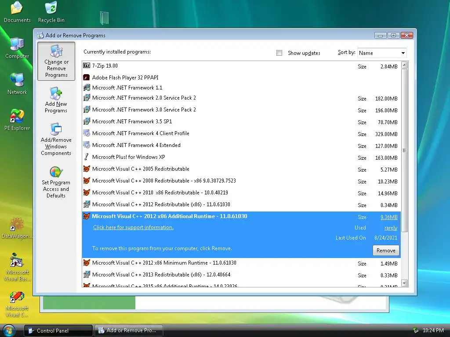Click the Microsoft Plus! for Windows XP icon
Image resolution: width=450 pixels, height=337 pixels.
point(87,157)
